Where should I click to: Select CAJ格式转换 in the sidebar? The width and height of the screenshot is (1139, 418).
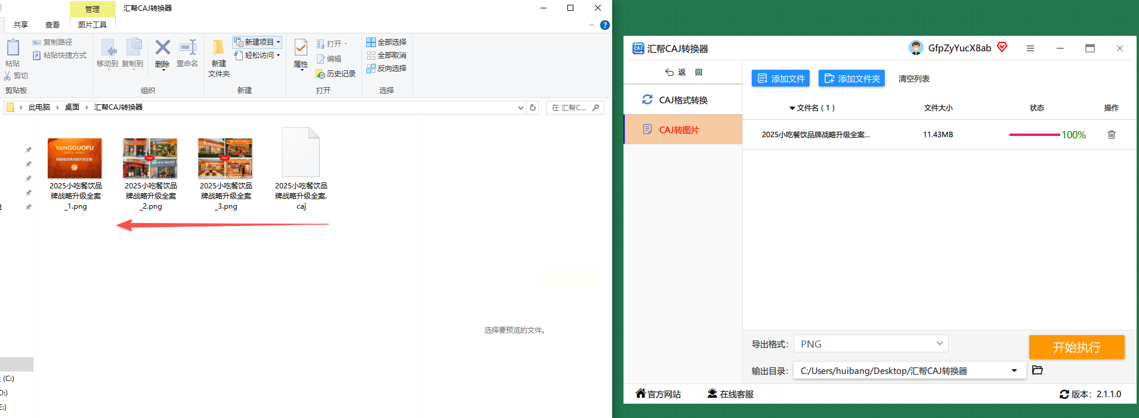[x=683, y=100]
